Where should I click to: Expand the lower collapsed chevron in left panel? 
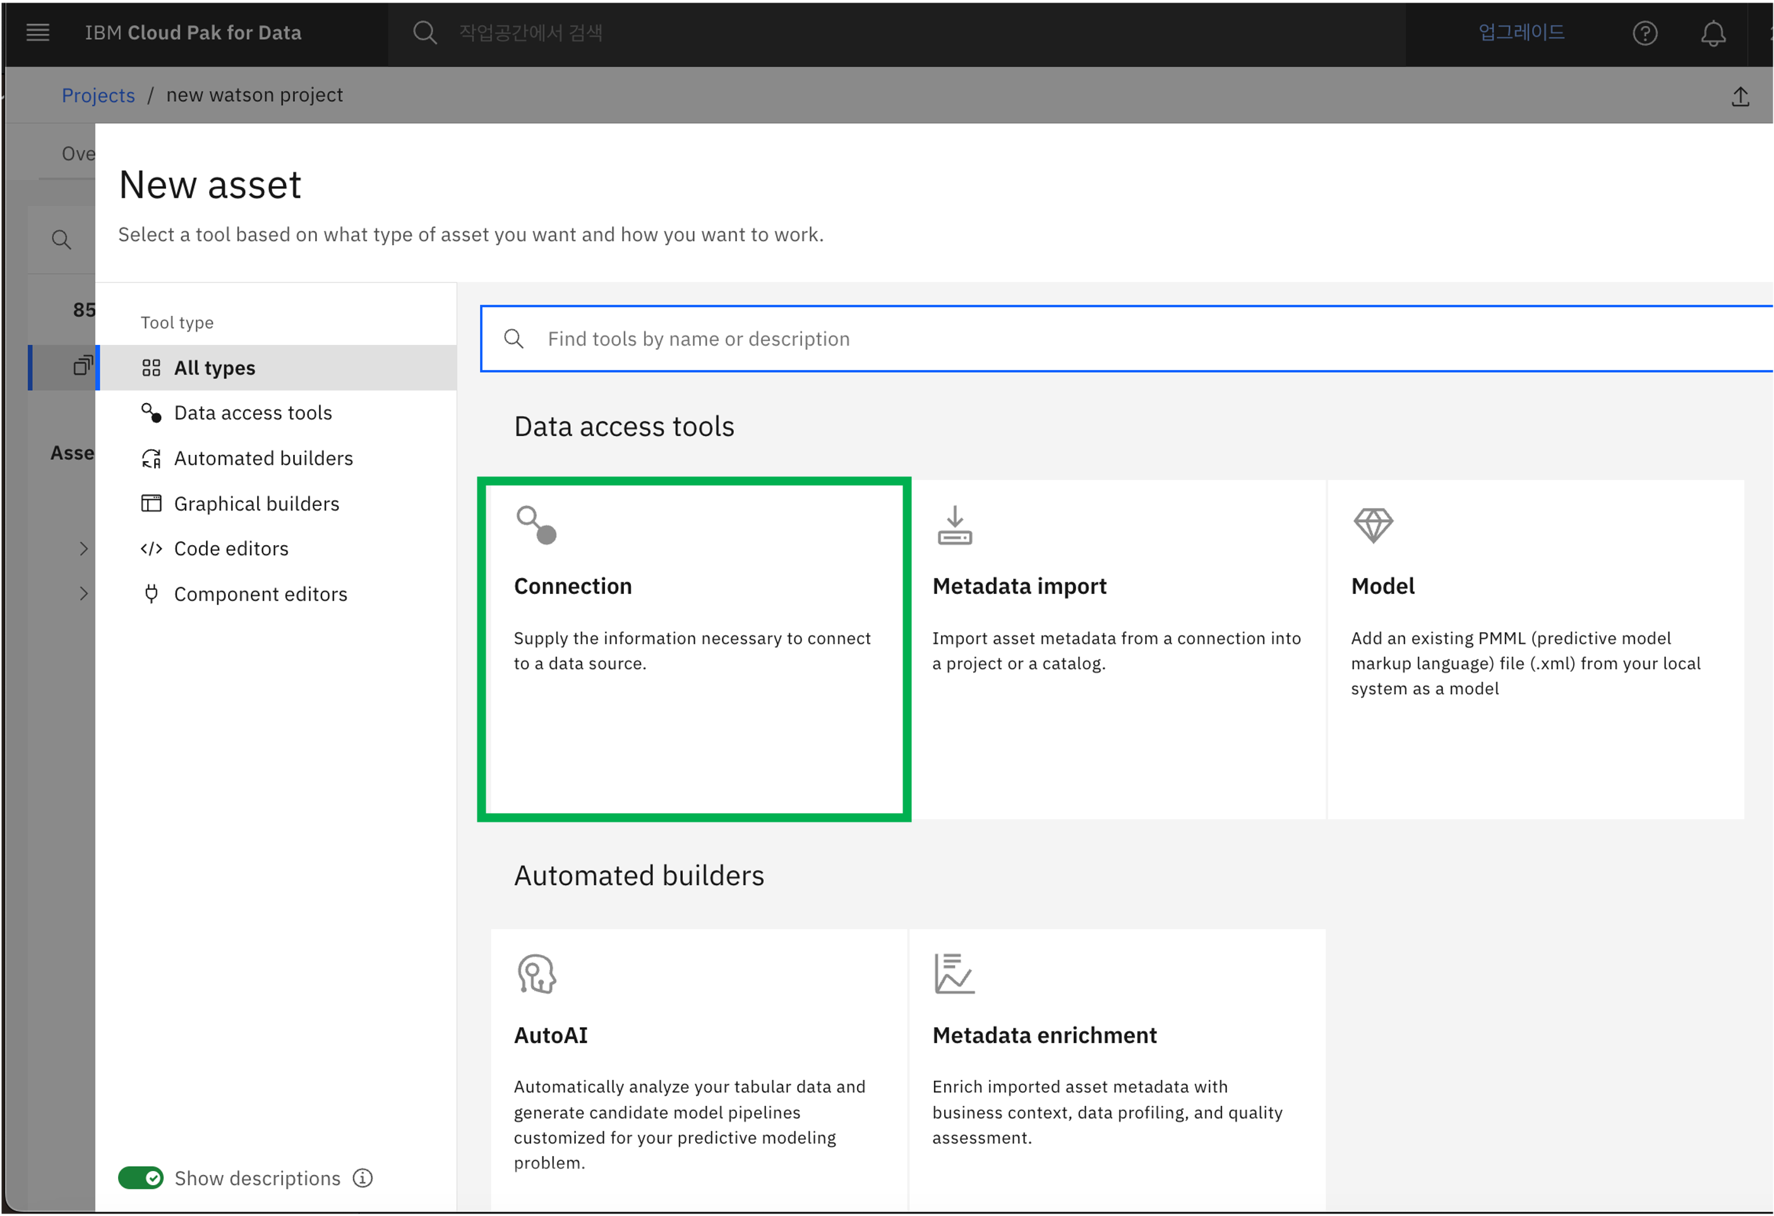pos(84,594)
